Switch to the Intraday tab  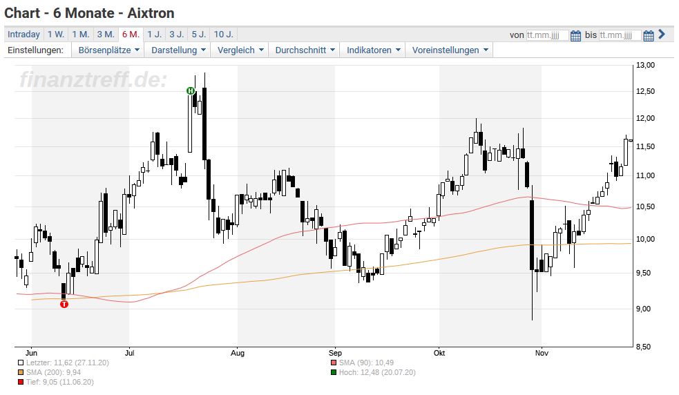pyautogui.click(x=23, y=35)
